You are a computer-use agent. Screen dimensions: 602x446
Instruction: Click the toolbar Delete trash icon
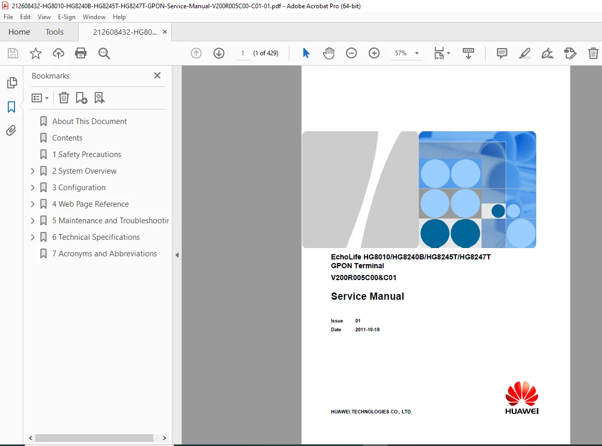pos(593,53)
